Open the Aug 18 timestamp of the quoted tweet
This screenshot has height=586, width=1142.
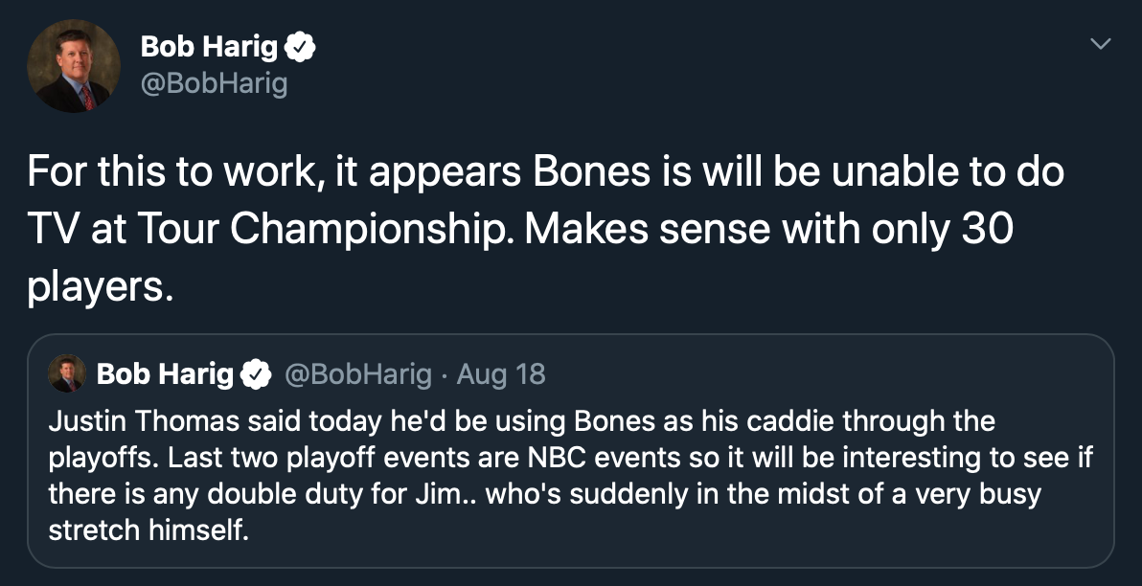point(501,374)
